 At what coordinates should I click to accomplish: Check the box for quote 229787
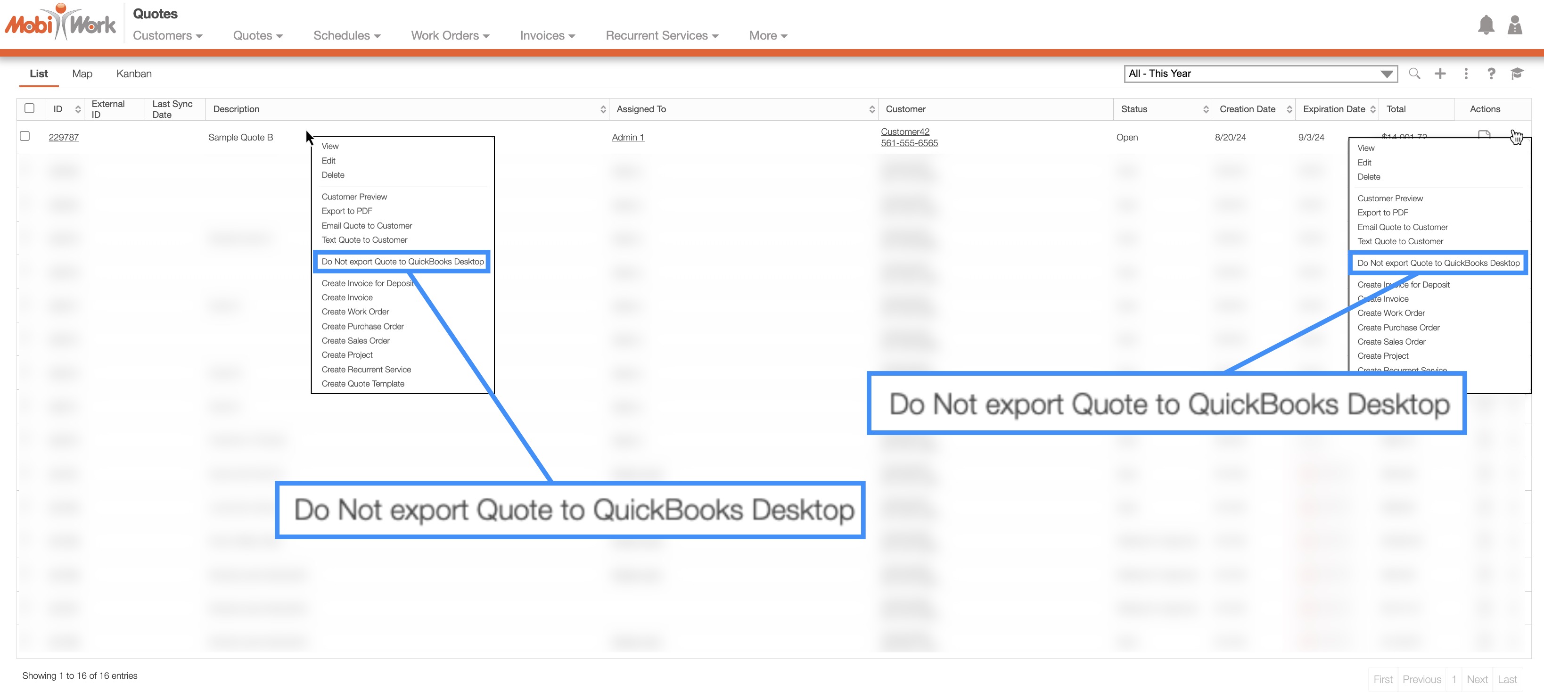click(x=25, y=136)
